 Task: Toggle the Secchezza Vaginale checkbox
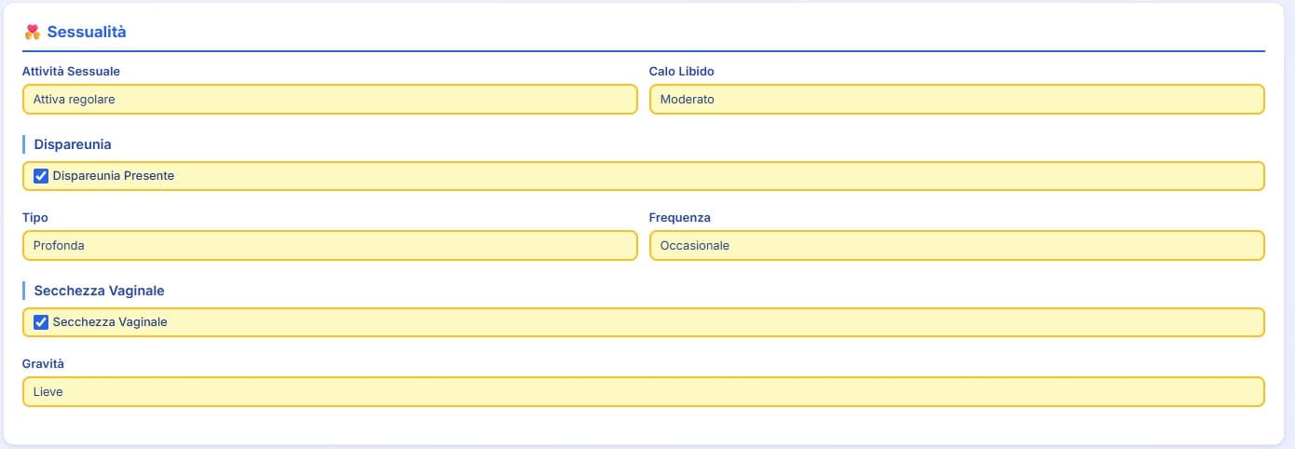(x=41, y=322)
